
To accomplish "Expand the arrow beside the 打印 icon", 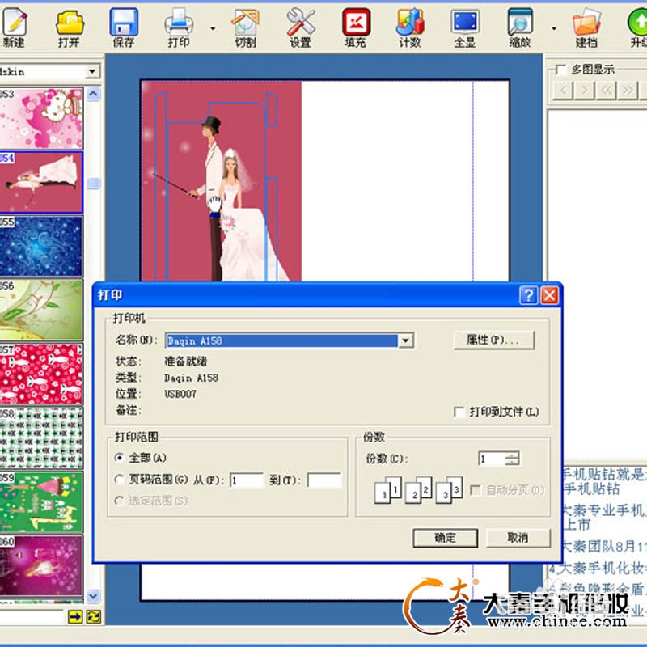I will tap(213, 28).
